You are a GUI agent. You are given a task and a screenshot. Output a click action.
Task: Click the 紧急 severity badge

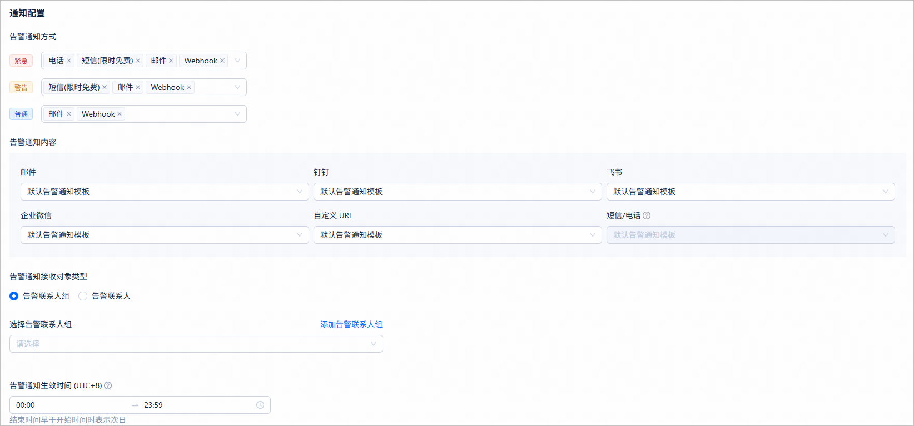pyautogui.click(x=21, y=61)
